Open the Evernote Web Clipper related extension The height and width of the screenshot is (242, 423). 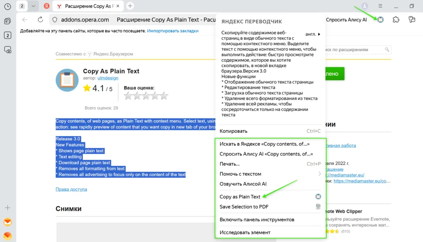344,211
